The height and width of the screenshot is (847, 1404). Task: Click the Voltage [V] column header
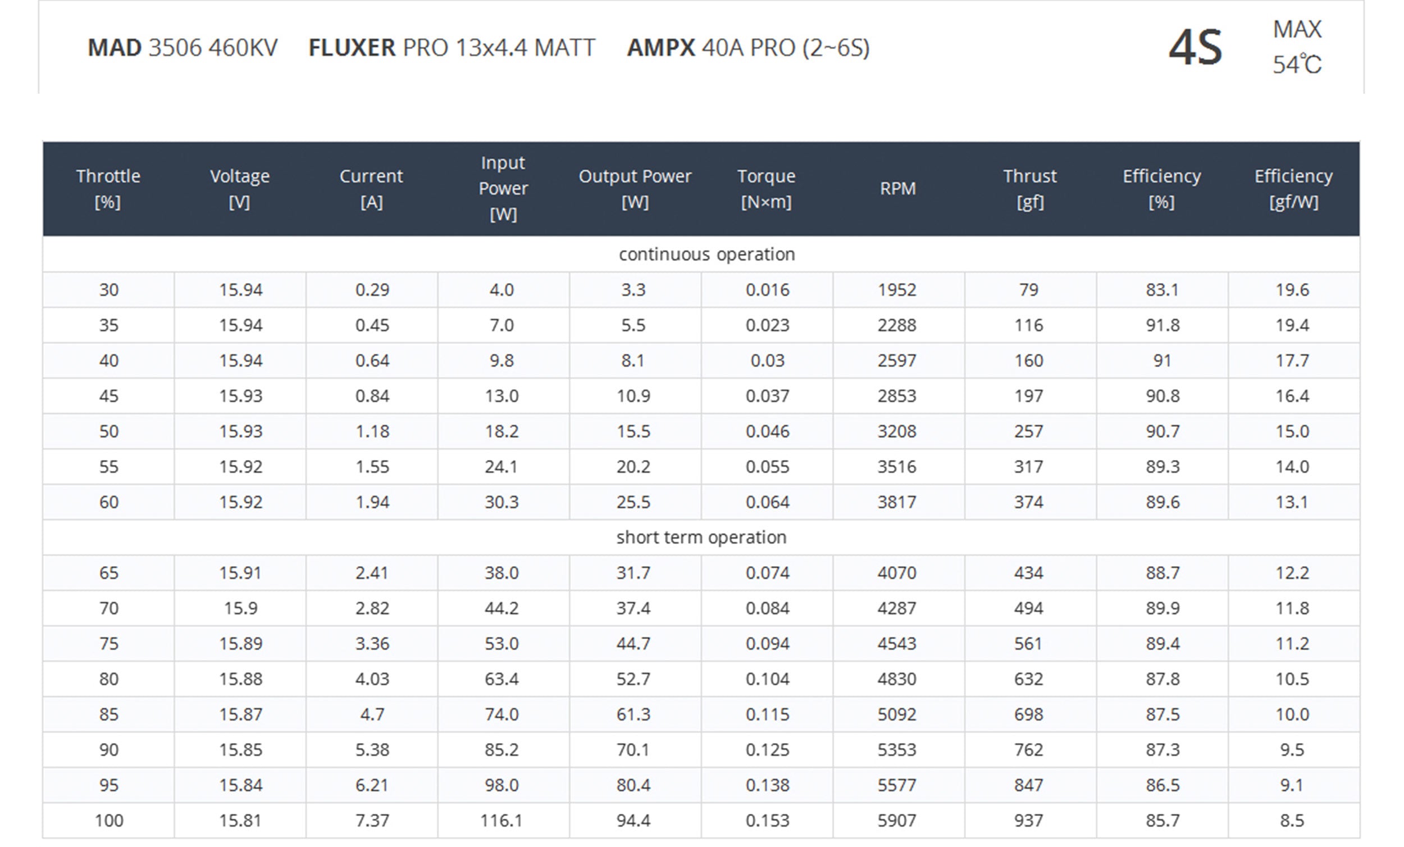[240, 189]
